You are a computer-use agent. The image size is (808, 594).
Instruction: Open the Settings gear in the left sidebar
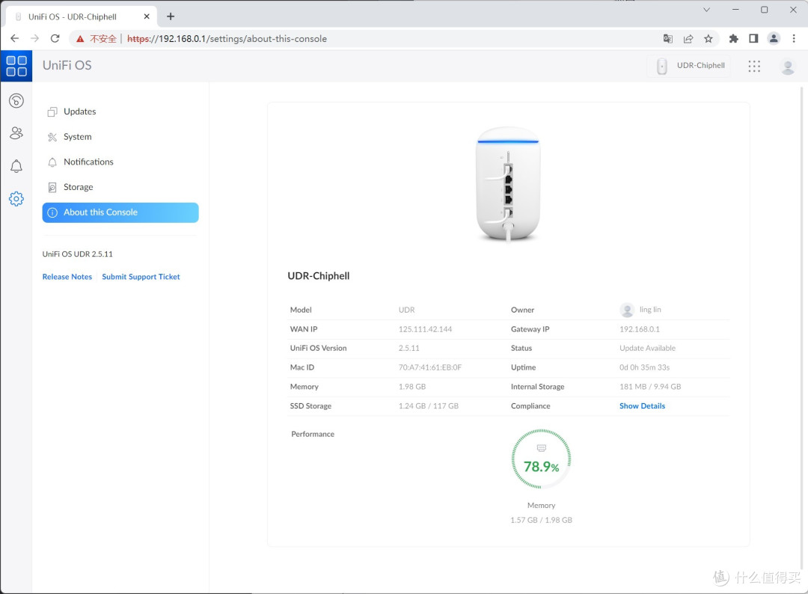pos(16,199)
